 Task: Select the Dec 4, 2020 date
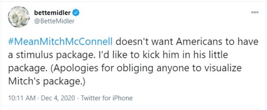point(57,98)
